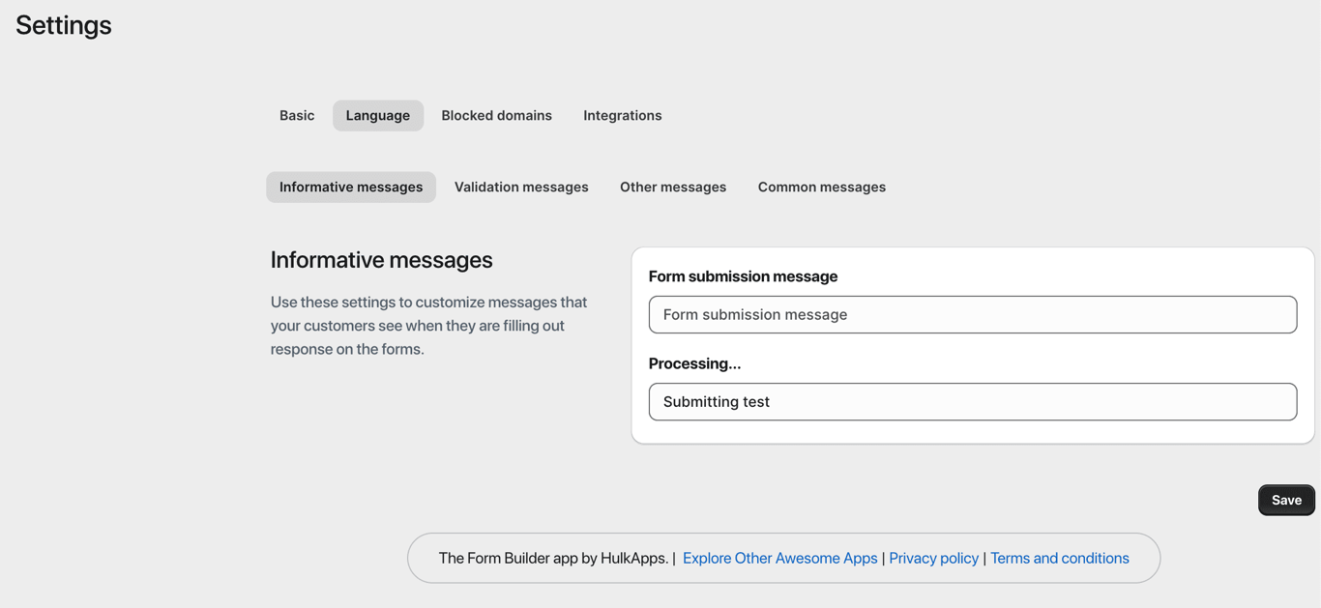1321x608 pixels.
Task: Click 'The Form Builder app by HulkApps.' text
Action: (553, 558)
